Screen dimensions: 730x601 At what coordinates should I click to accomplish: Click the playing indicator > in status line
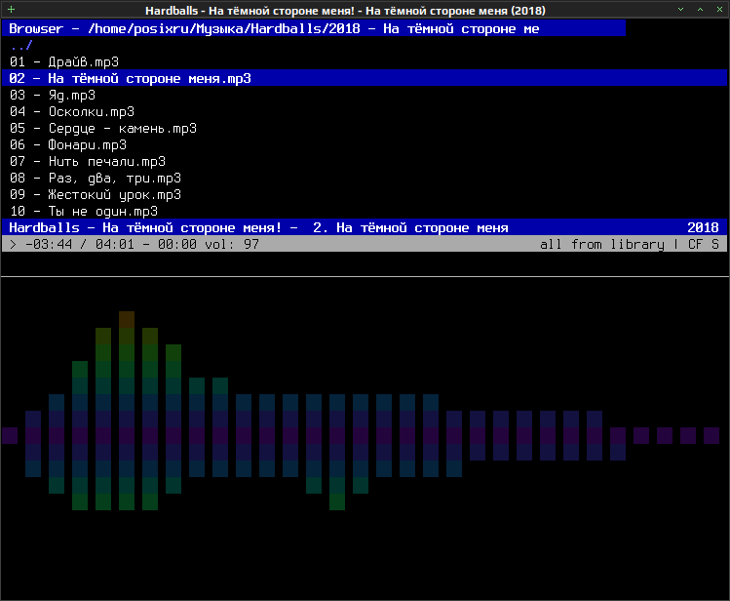coord(13,245)
